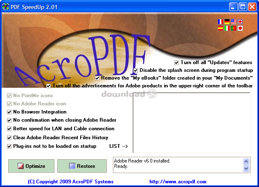Select the French flag language

[x=221, y=21]
